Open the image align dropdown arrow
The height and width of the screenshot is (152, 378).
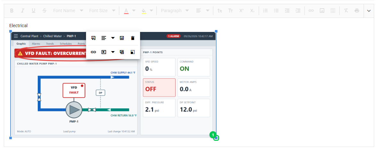tap(113, 38)
